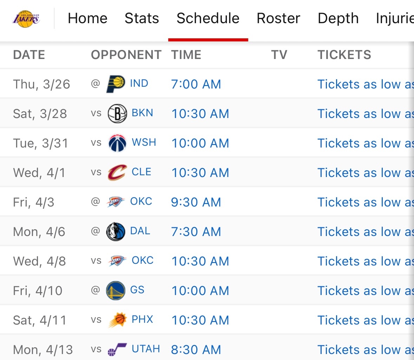This screenshot has width=414, height=360.
Task: Click the Washington Wizards logo icon
Action: (x=117, y=143)
